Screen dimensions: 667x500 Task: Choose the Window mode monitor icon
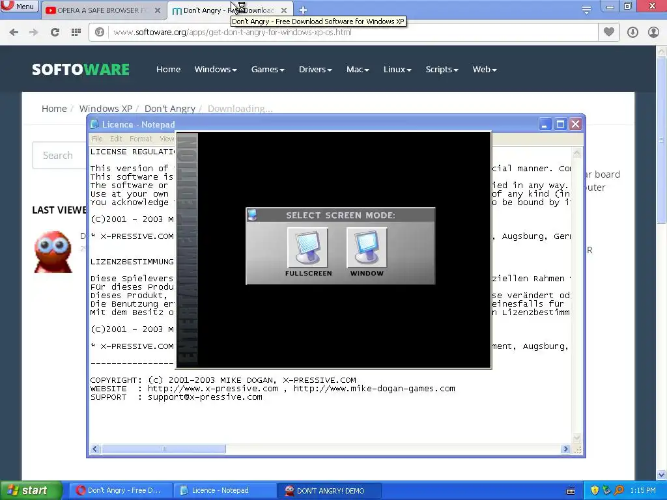pos(367,247)
